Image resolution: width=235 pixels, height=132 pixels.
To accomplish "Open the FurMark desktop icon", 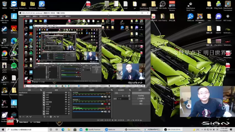I will 14,30.
